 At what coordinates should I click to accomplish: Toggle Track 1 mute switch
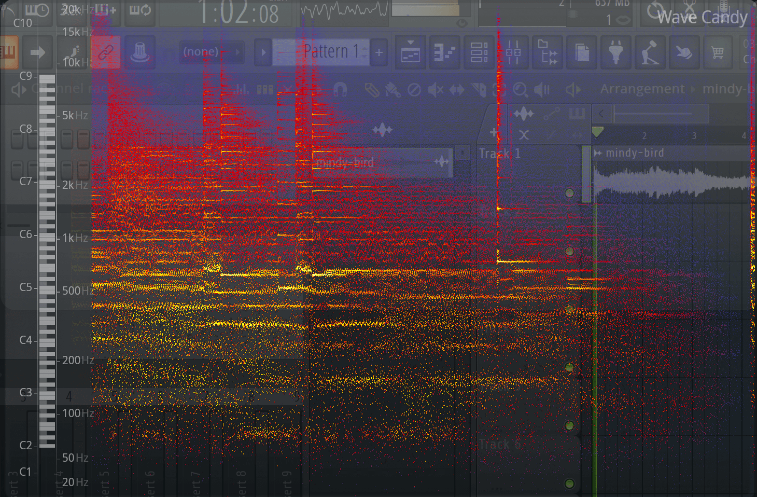point(569,193)
